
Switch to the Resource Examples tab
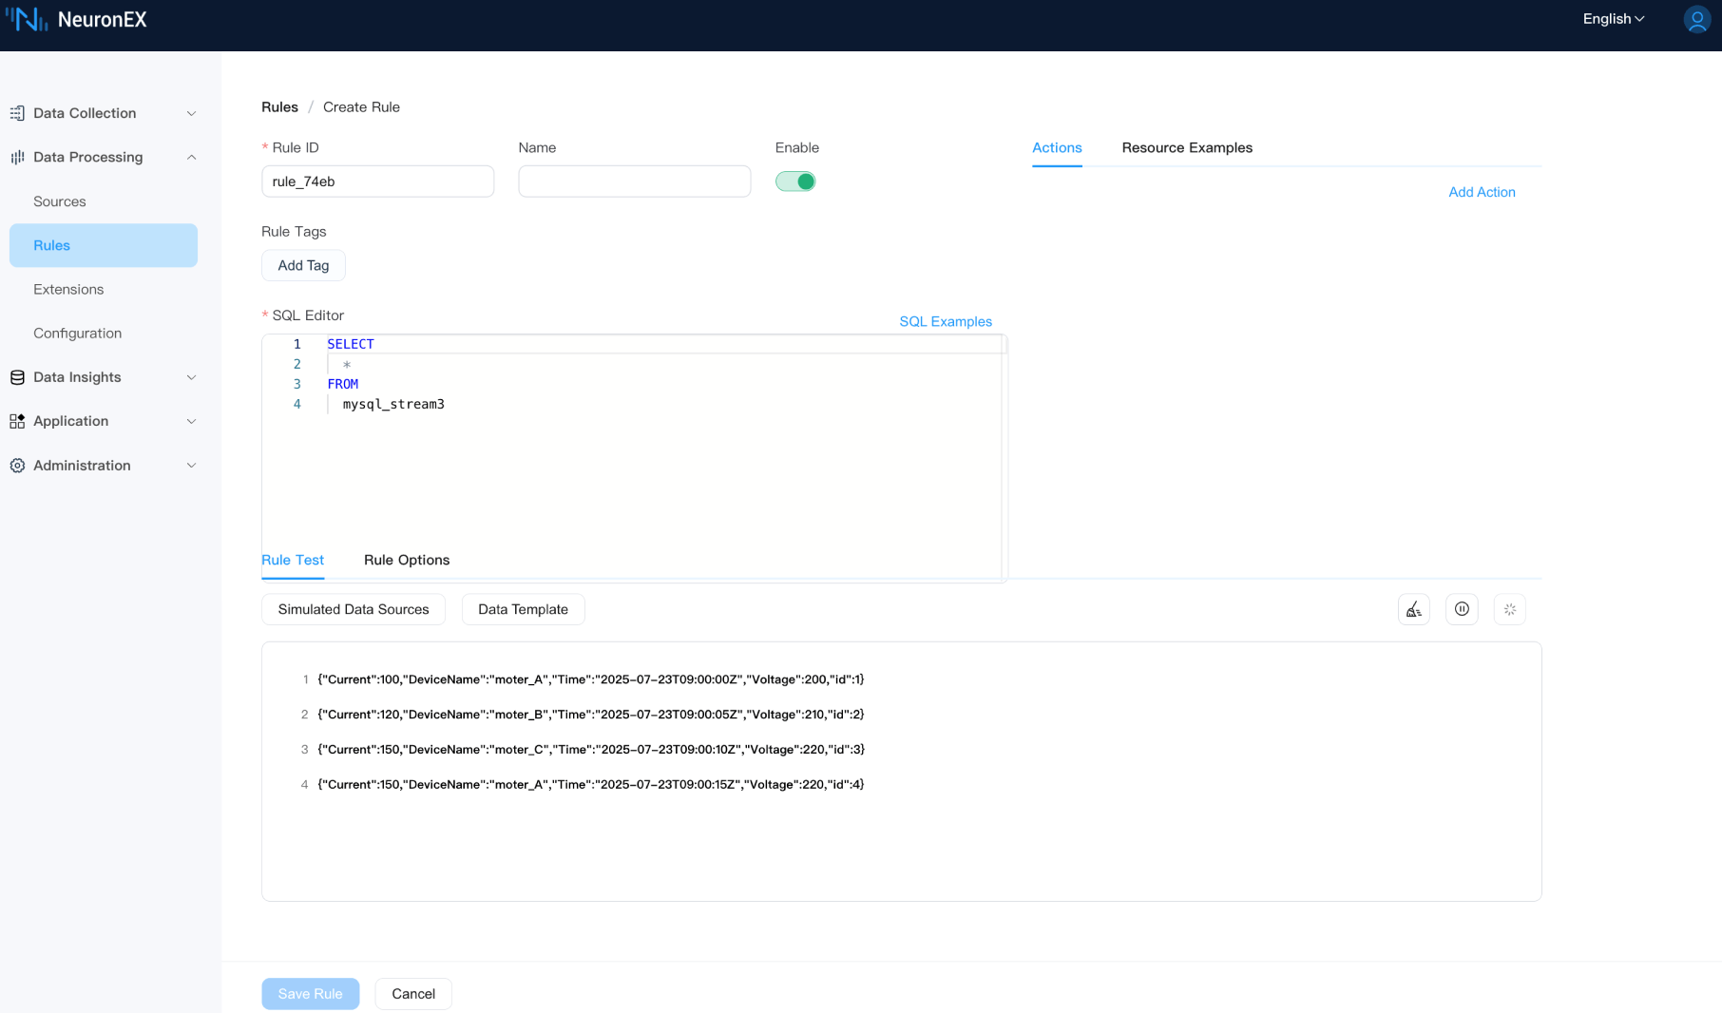(x=1187, y=147)
